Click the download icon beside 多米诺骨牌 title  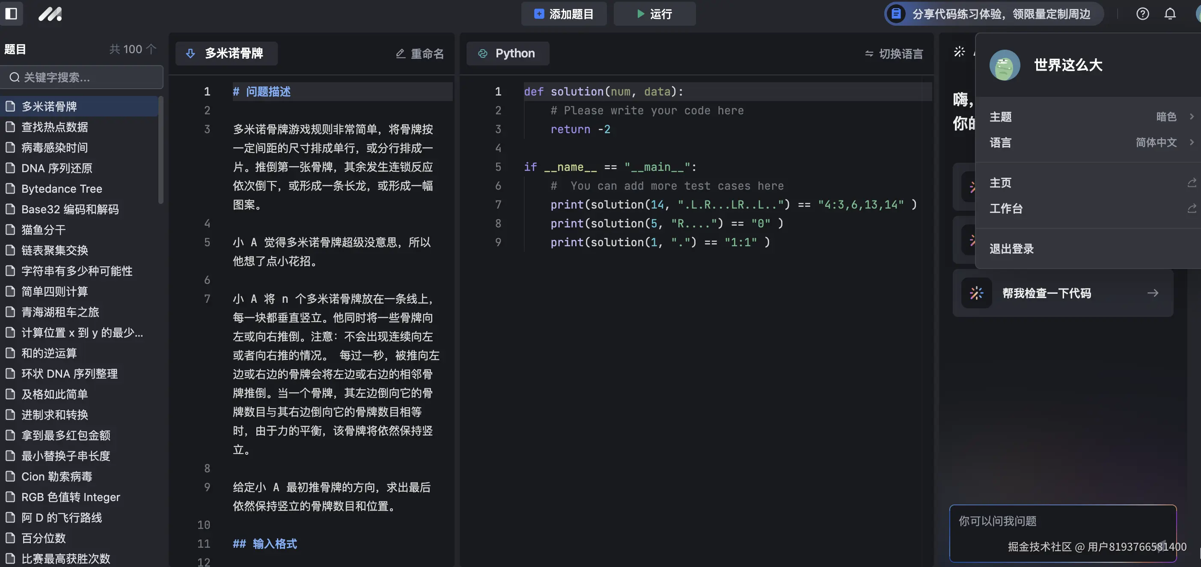[x=191, y=53]
